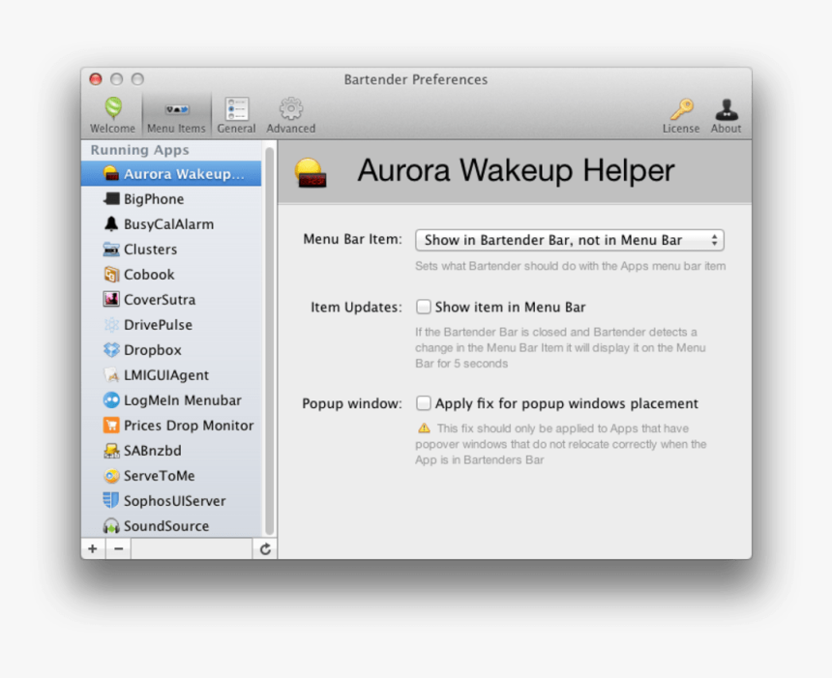The width and height of the screenshot is (832, 678).
Task: Click the CoverSutra app icon
Action: click(x=111, y=299)
